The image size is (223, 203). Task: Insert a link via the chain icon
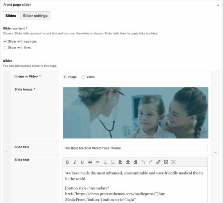click(x=158, y=162)
